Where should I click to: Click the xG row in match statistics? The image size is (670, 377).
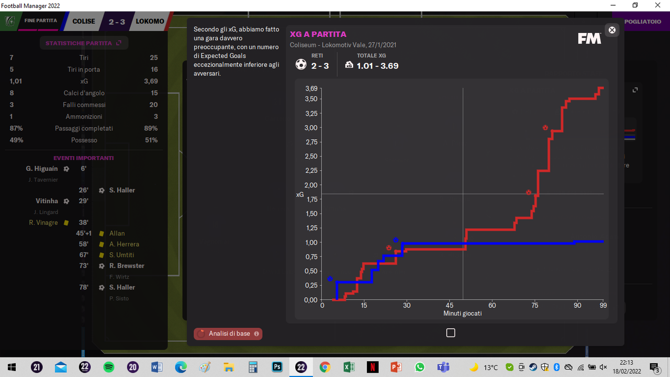coord(84,81)
